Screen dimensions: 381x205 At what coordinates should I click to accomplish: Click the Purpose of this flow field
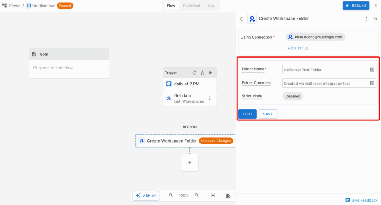coord(69,69)
